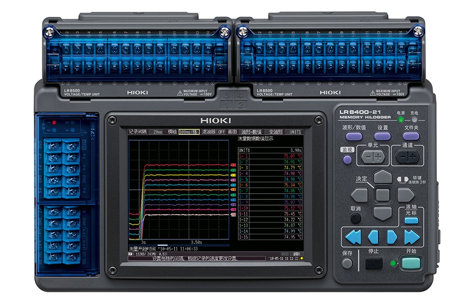Select channel row 1- 1 reading 75.07 °C
This screenshot has height=306, width=459.
click(270, 156)
